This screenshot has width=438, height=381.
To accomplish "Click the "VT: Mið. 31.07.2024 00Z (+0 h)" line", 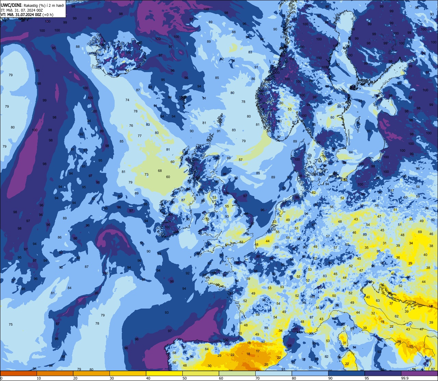I will (27, 15).
